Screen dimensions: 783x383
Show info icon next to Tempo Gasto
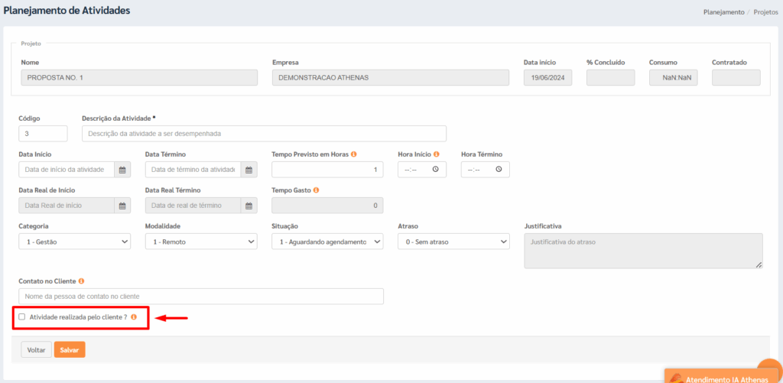click(316, 190)
